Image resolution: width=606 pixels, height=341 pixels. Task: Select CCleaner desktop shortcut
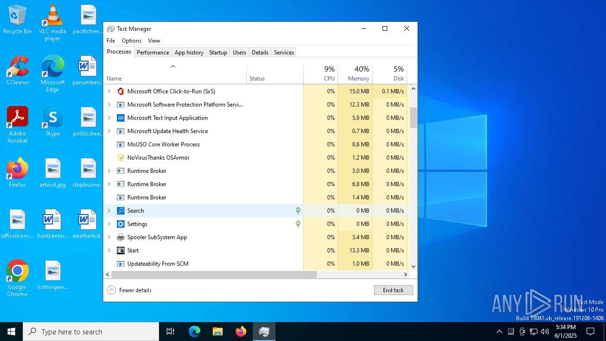(x=18, y=70)
